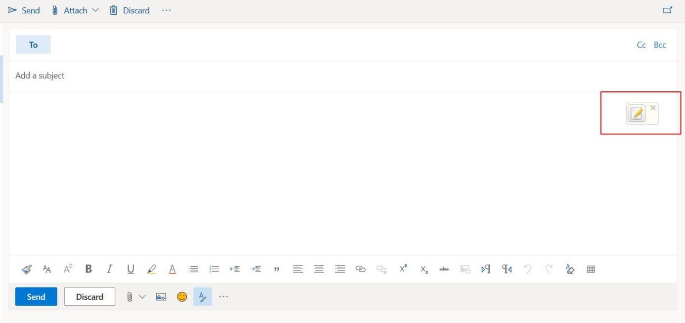Toggle Superscript formatting
This screenshot has height=323, width=685.
tap(403, 269)
